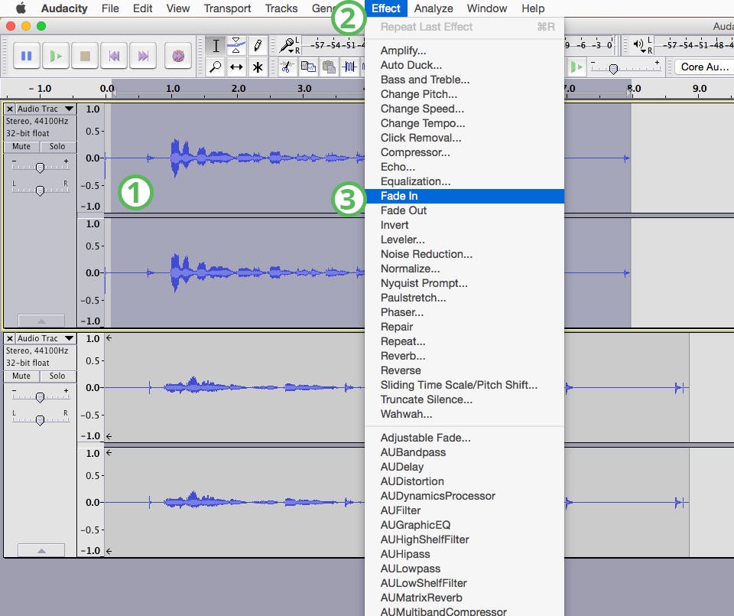Paste audio using the clipboard icon
This screenshot has height=616, width=734.
tap(327, 67)
